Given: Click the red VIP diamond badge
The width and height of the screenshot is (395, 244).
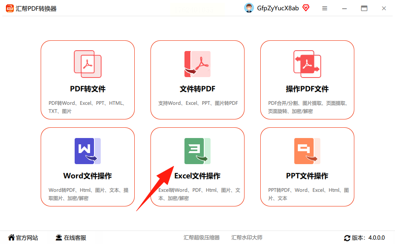Looking at the screenshot, I should 306,8.
